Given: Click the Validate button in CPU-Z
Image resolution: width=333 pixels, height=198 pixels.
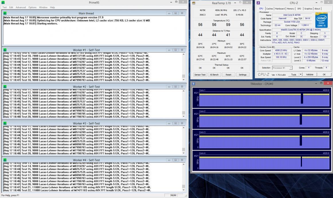Looking at the screenshot, I should tap(310, 75).
